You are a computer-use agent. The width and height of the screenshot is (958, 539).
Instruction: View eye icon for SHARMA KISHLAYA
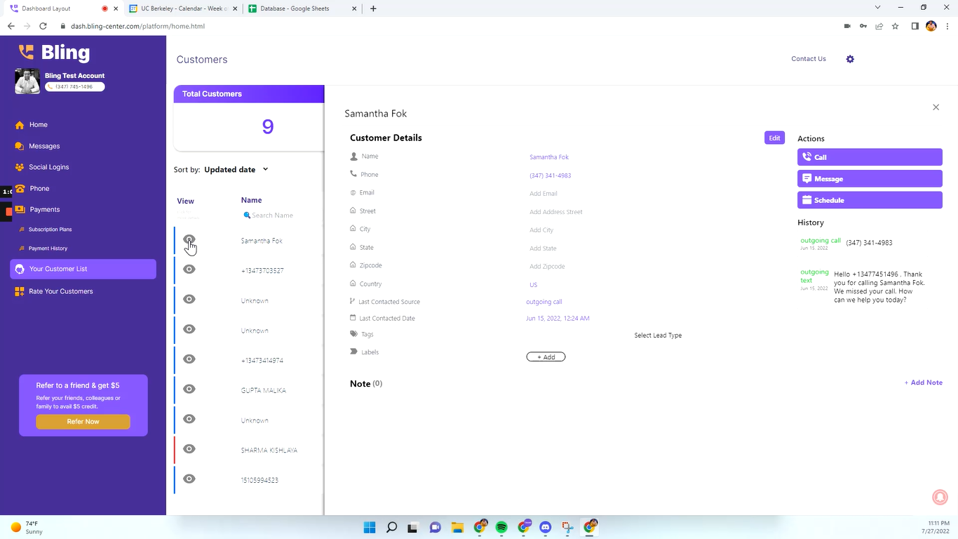tap(189, 449)
